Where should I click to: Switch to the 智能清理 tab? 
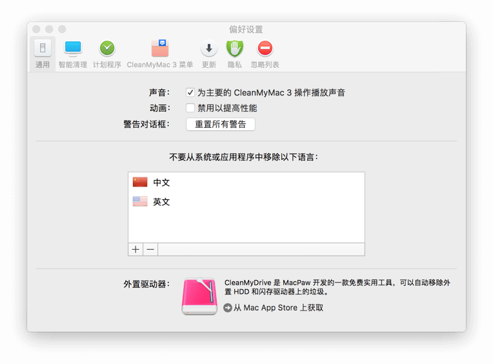point(73,54)
